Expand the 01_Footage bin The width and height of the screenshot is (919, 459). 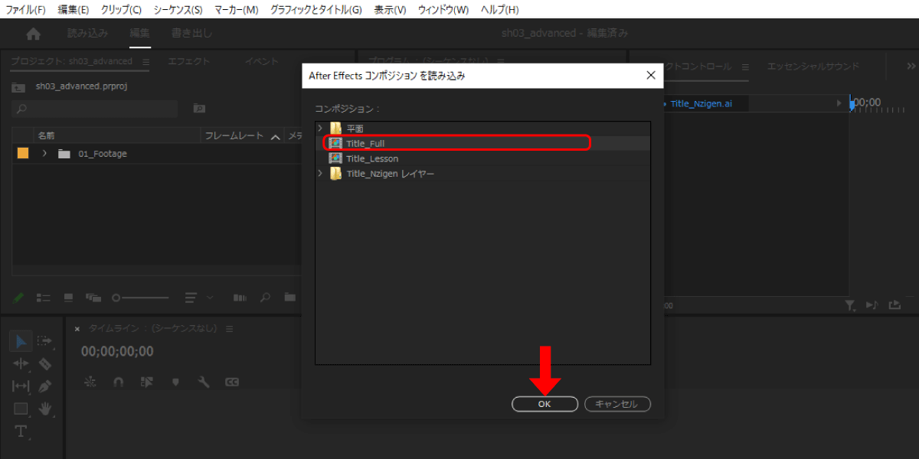tap(44, 154)
